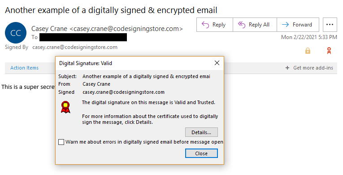
Task: Click the Reply All double-arrow icon
Action: [242, 25]
